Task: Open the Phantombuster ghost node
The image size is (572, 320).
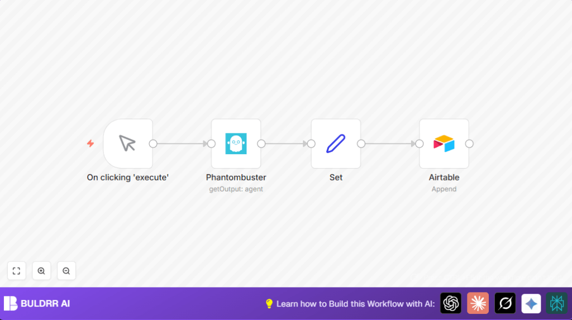Action: (x=236, y=144)
